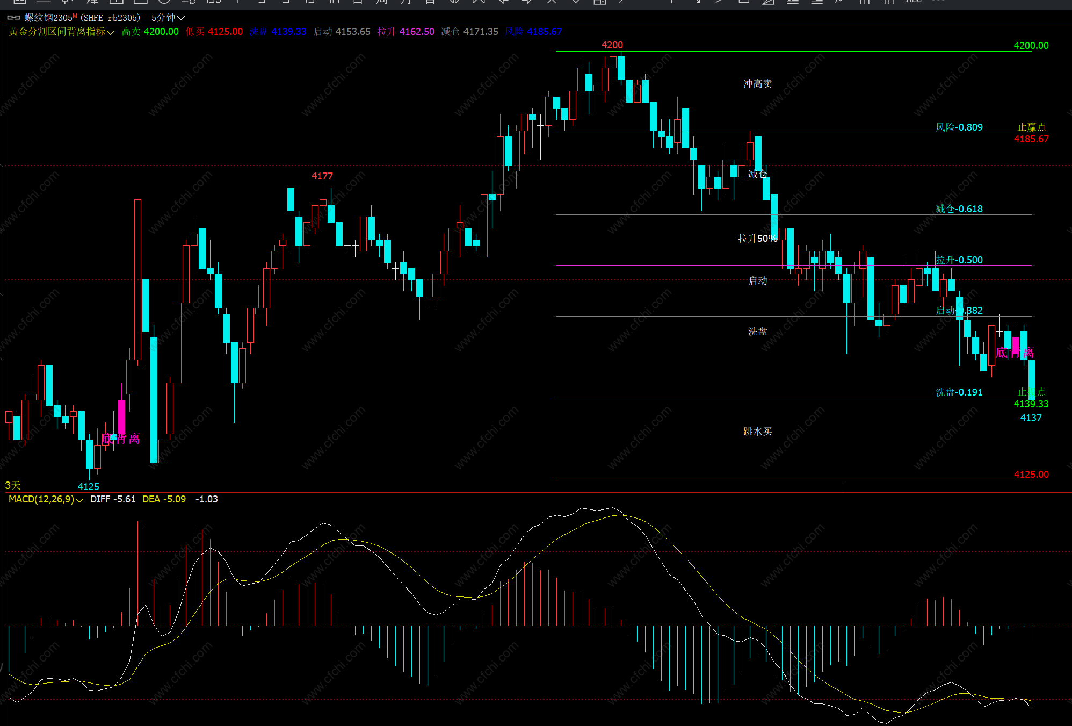Click the magenta 拉升-0.500 level label

pyautogui.click(x=959, y=260)
